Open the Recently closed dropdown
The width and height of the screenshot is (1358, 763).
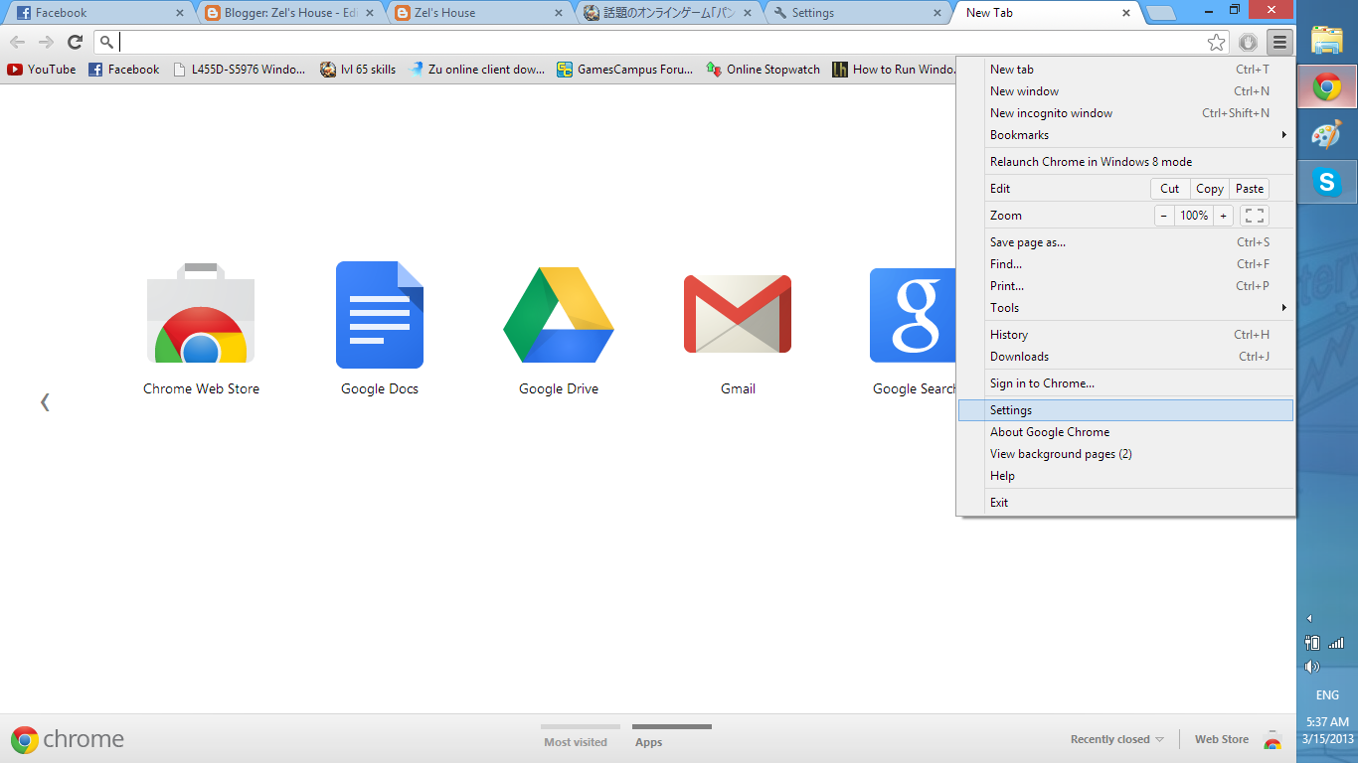1116,739
